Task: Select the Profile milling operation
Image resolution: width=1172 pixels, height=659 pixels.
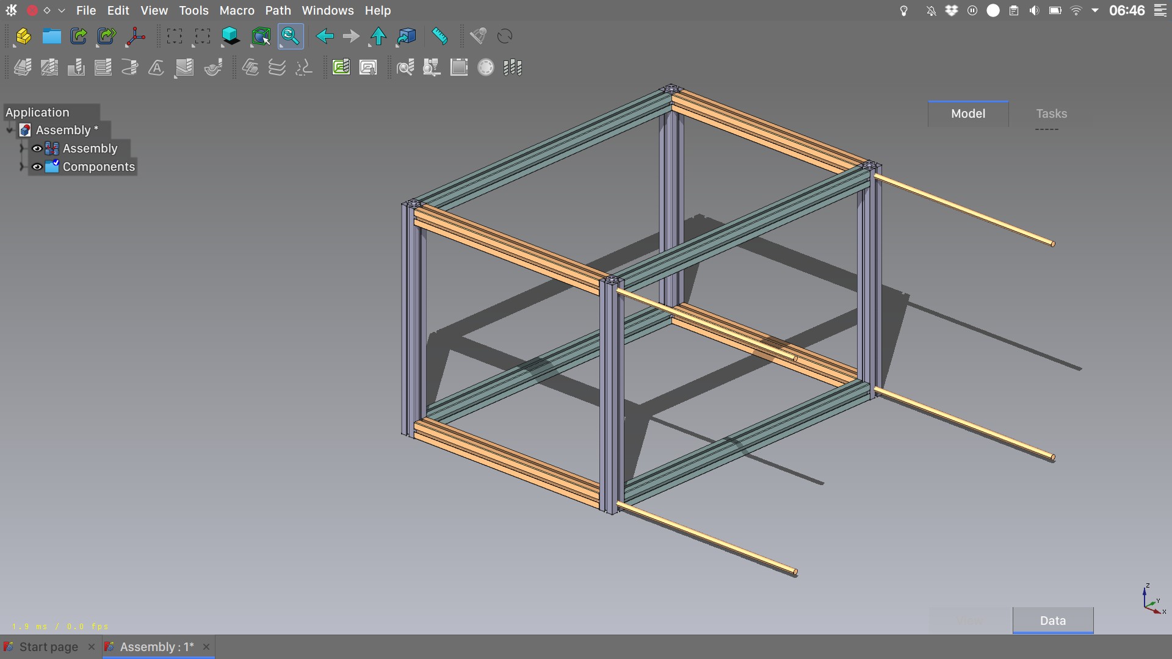Action: tap(23, 67)
